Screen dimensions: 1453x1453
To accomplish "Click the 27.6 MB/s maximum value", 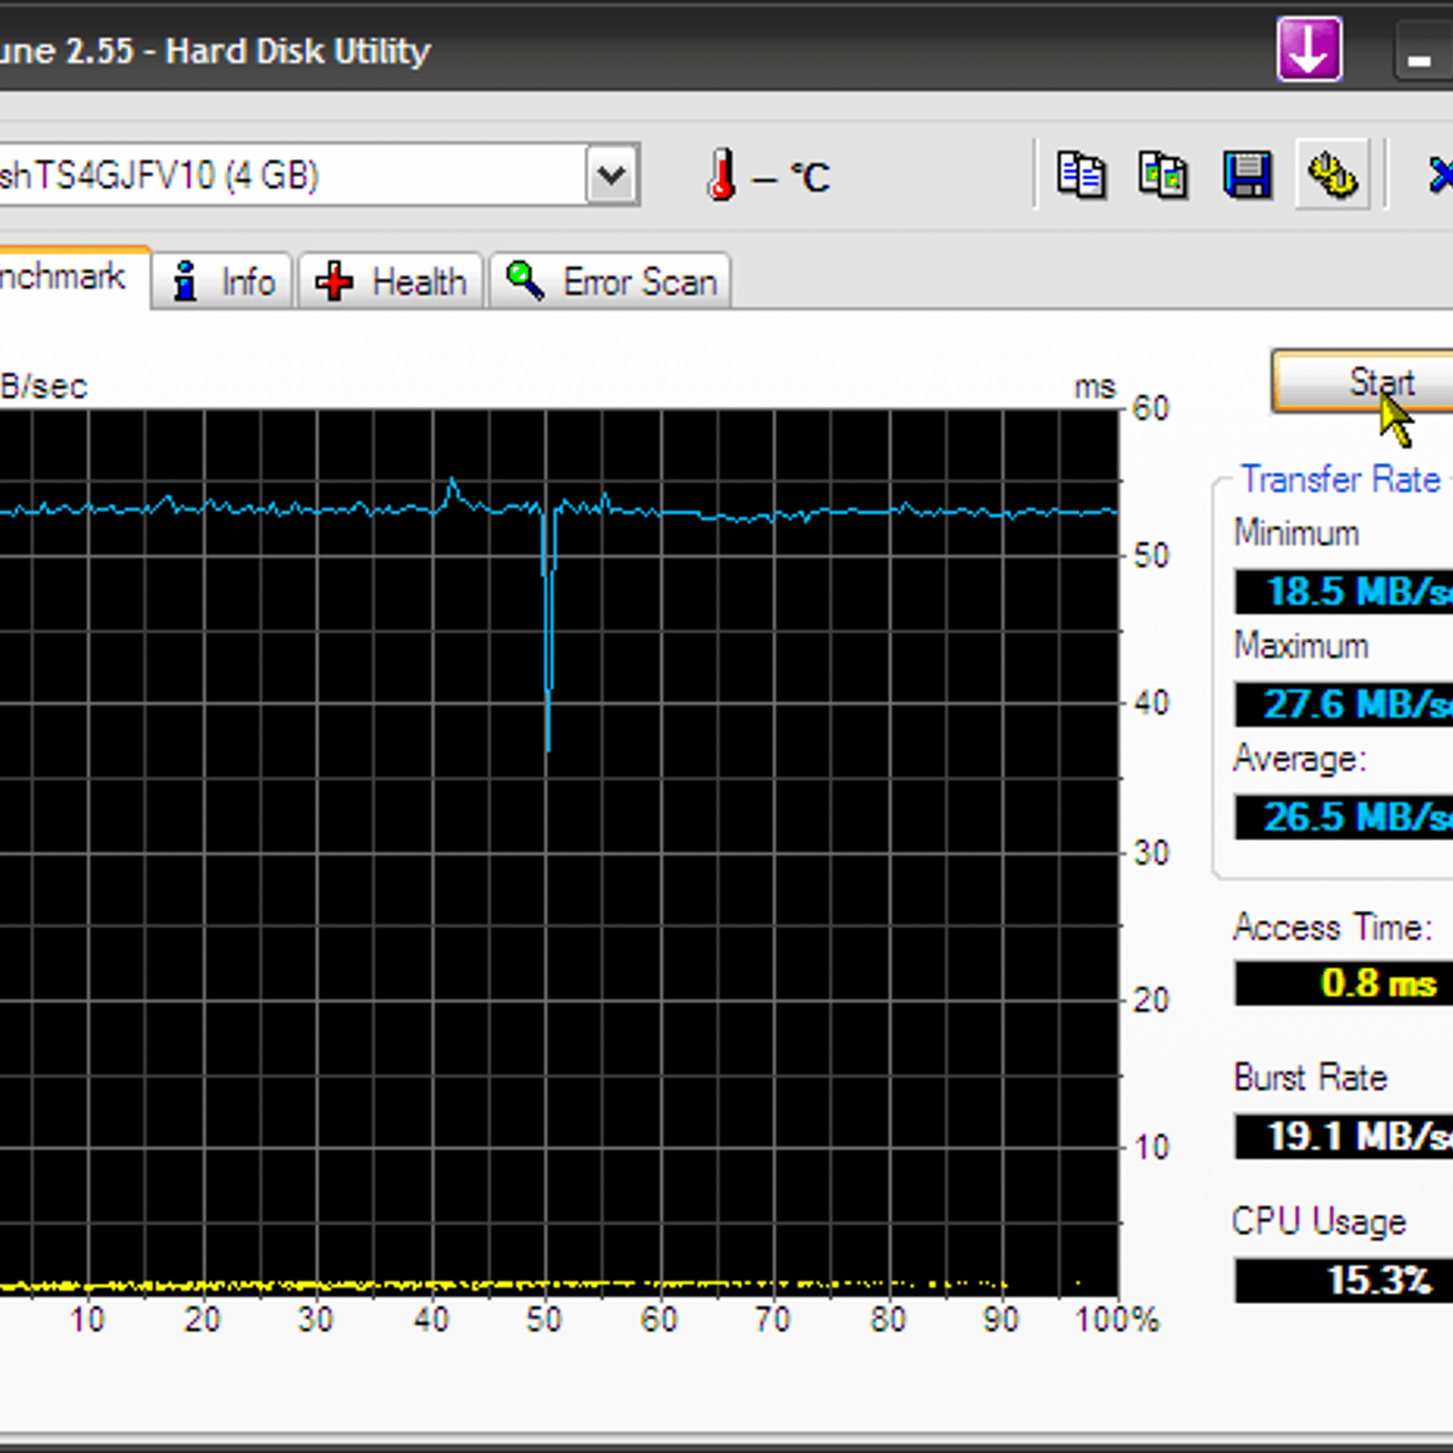I will coord(1344,704).
